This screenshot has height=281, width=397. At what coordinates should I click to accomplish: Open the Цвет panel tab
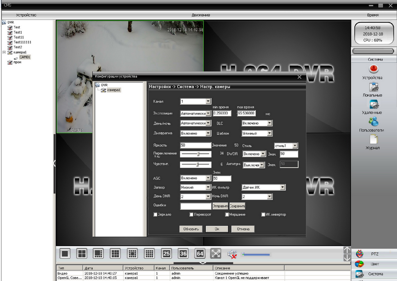pos(374,264)
